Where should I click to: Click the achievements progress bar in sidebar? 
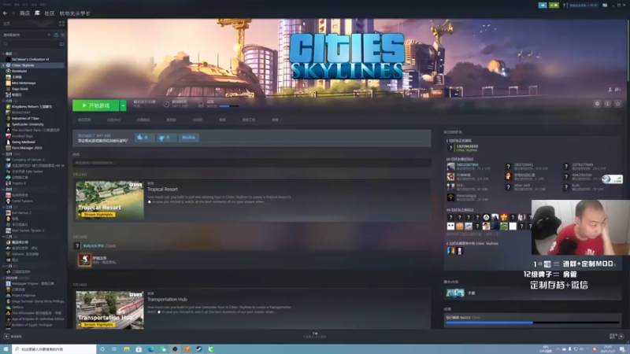coord(532,323)
